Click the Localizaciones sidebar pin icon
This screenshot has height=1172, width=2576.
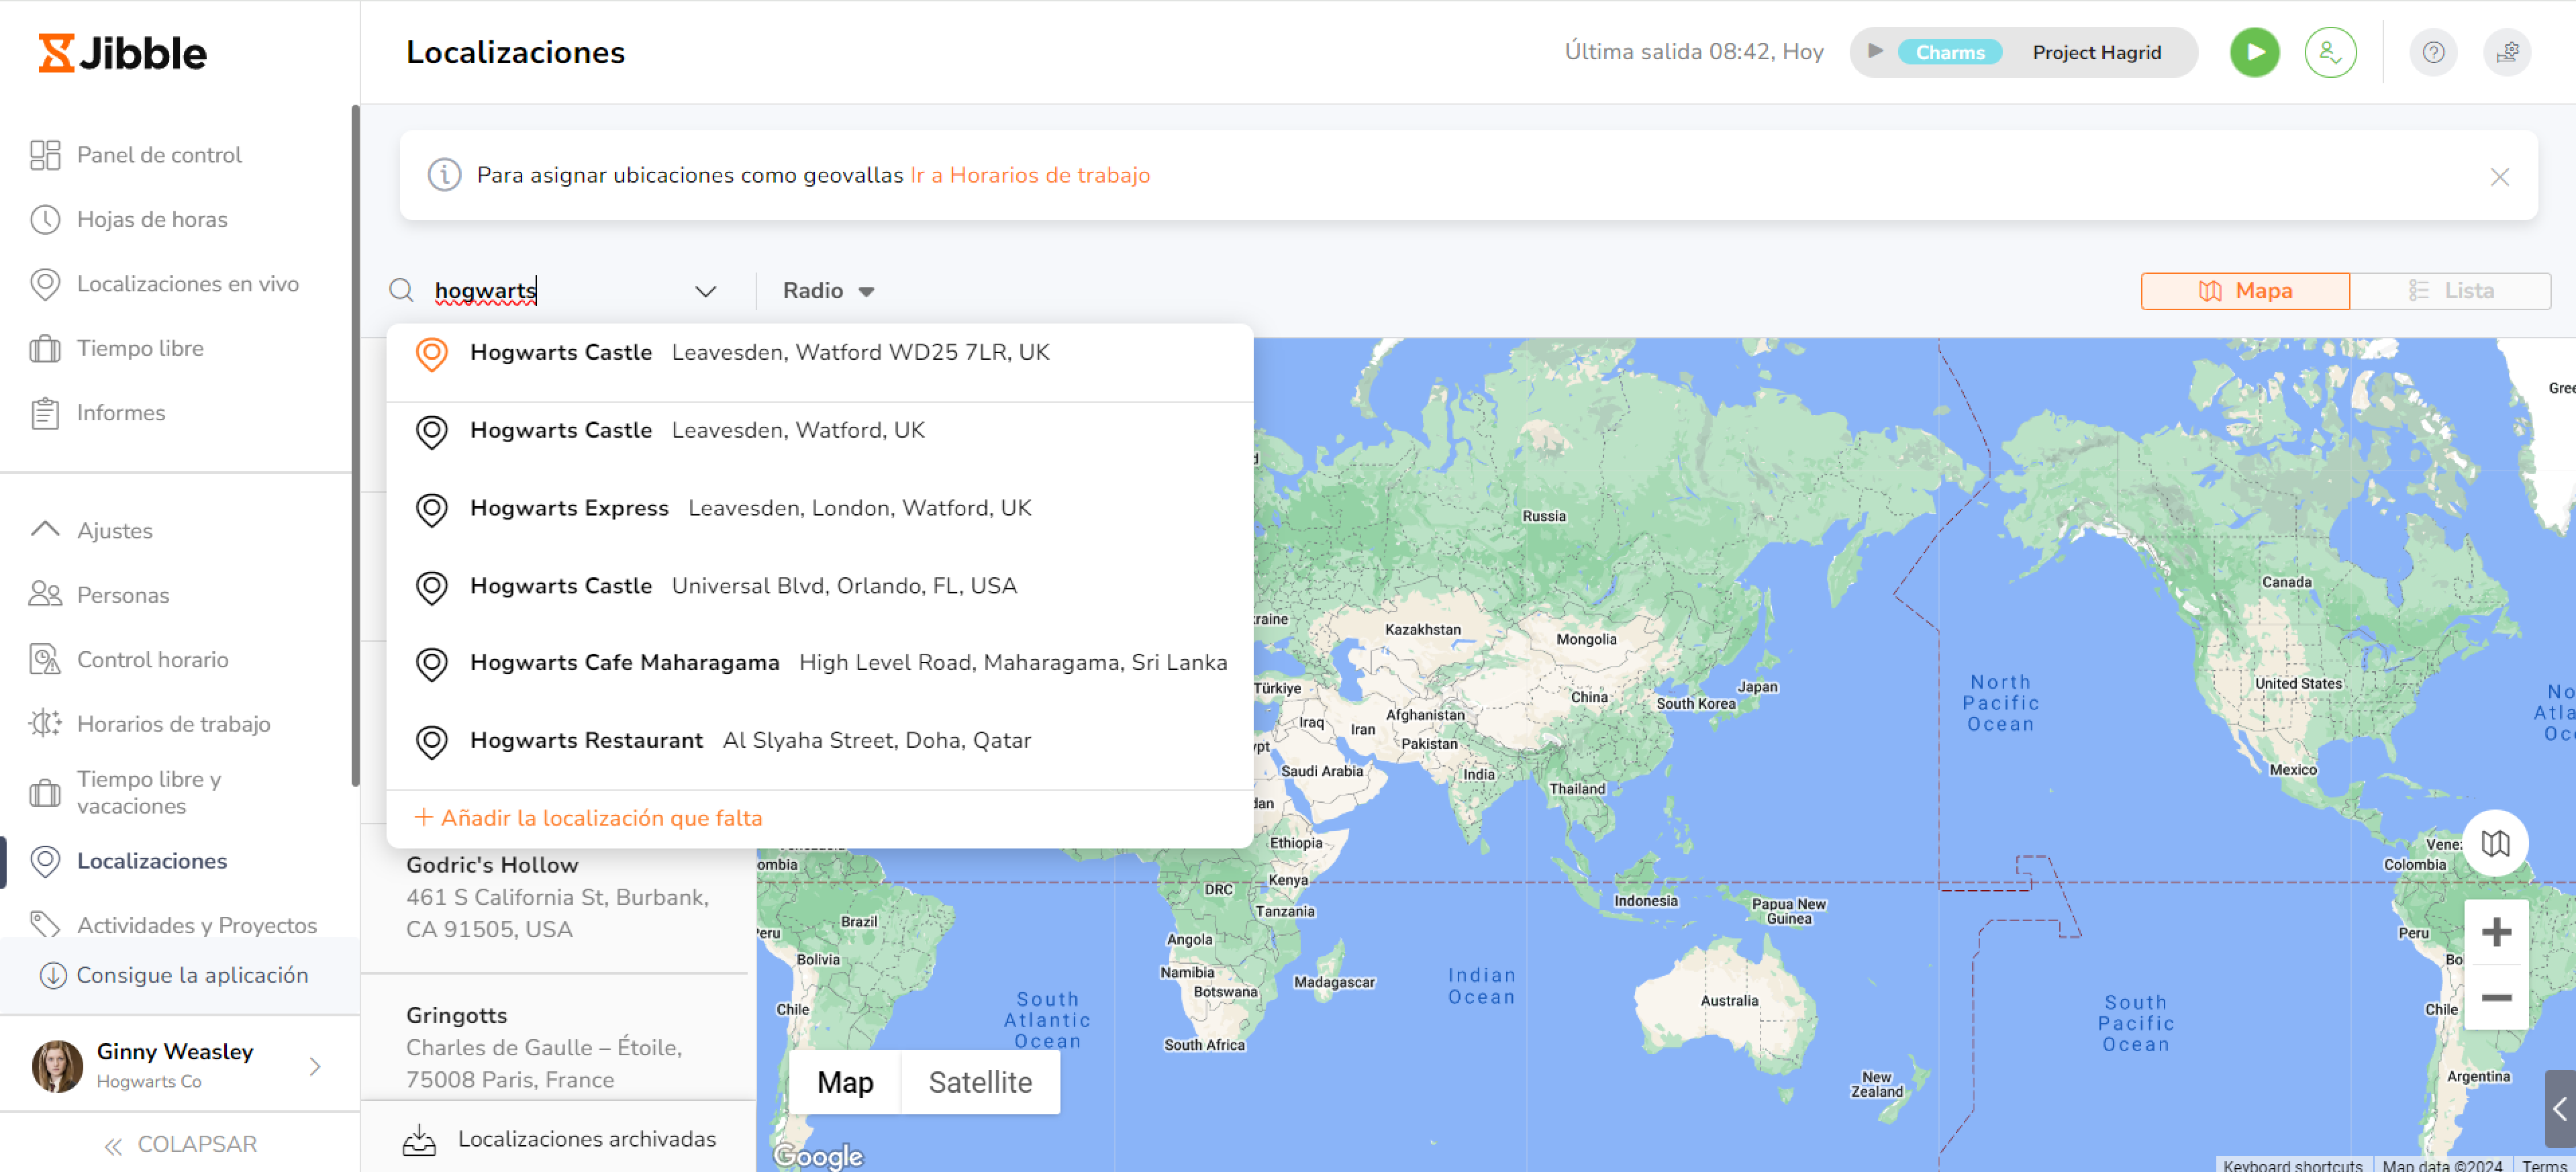pos(45,861)
